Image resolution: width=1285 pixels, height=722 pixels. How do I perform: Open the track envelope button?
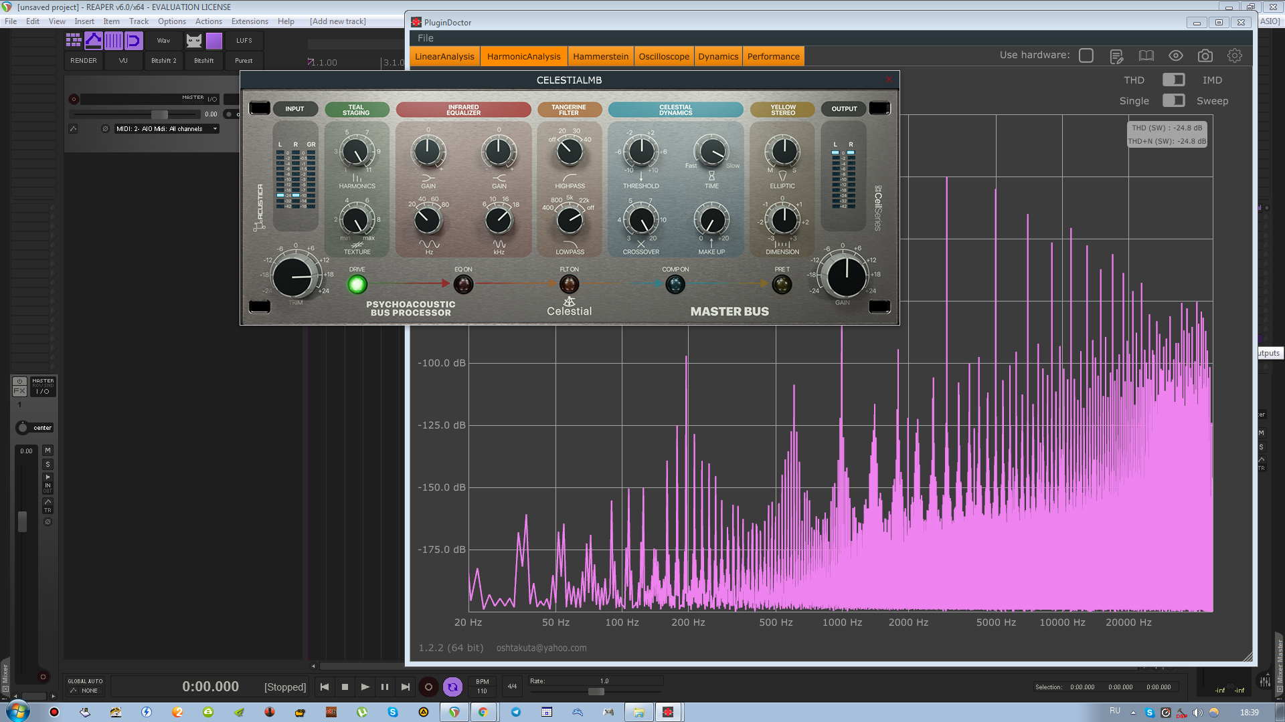click(x=73, y=129)
